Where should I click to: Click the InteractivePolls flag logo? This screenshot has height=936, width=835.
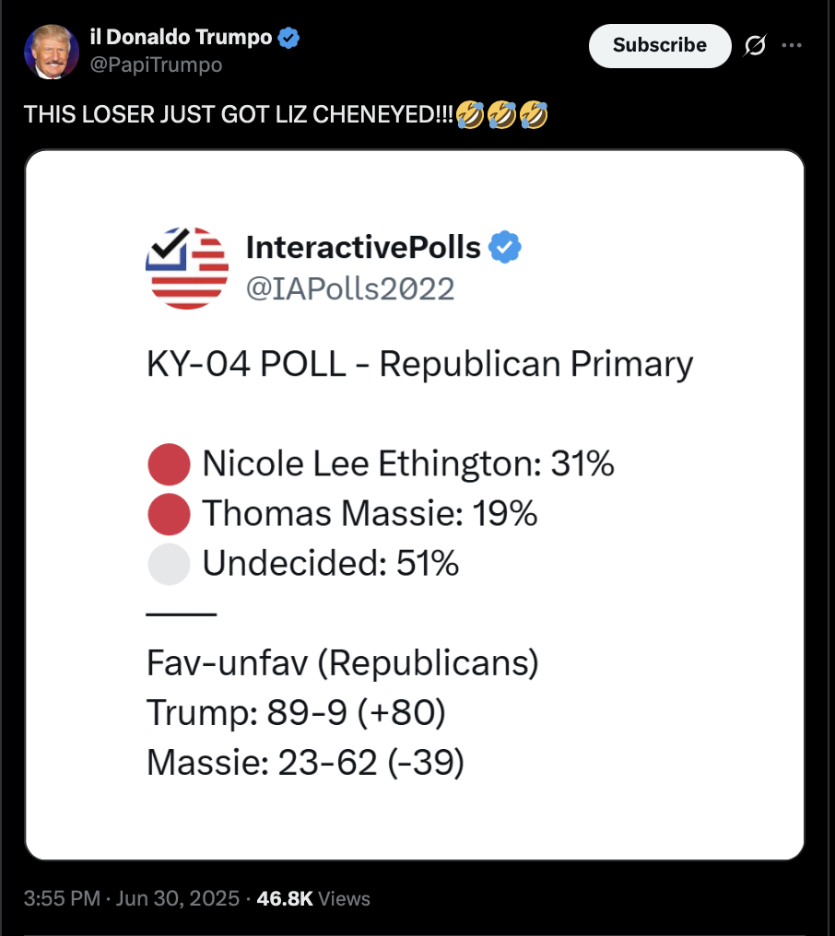pos(187,268)
